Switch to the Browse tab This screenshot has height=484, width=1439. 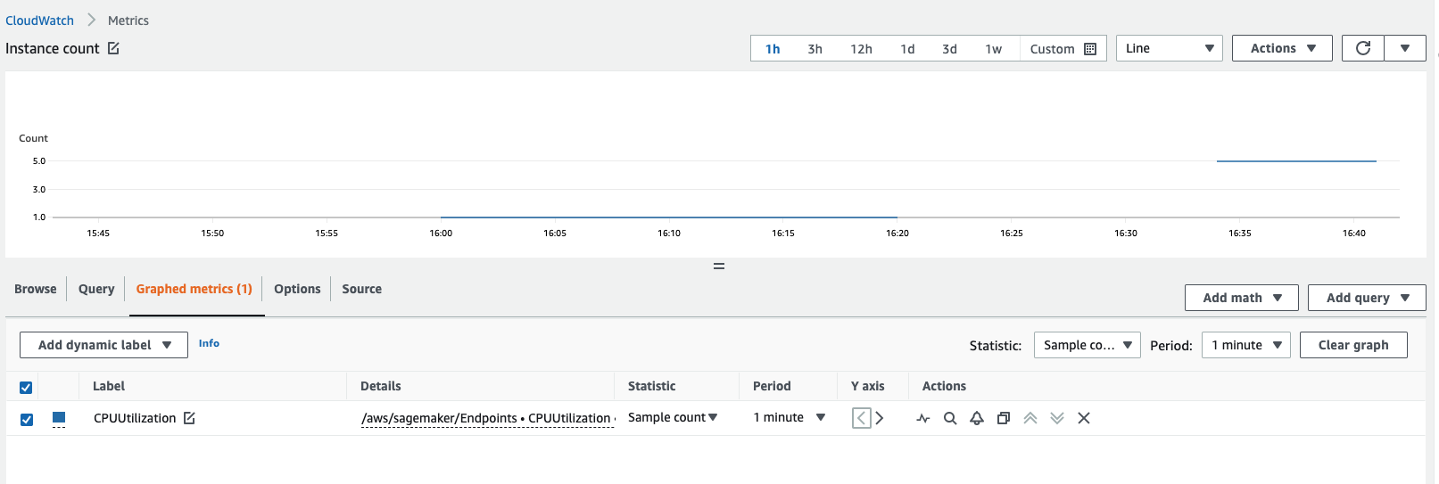(36, 289)
